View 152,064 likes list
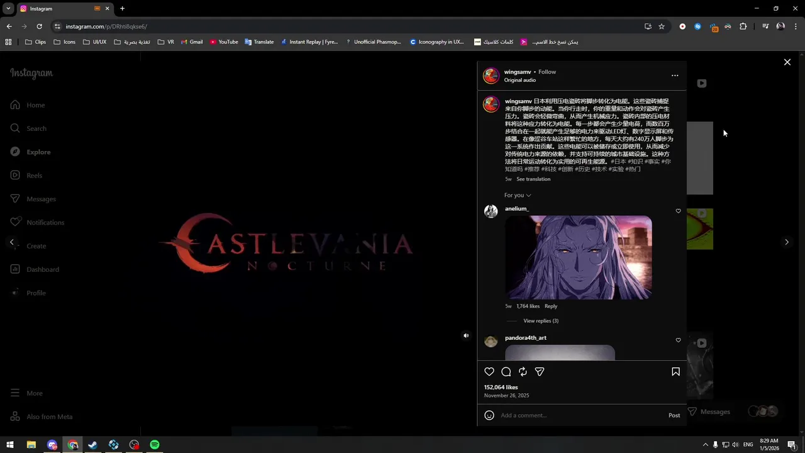 pos(501,388)
